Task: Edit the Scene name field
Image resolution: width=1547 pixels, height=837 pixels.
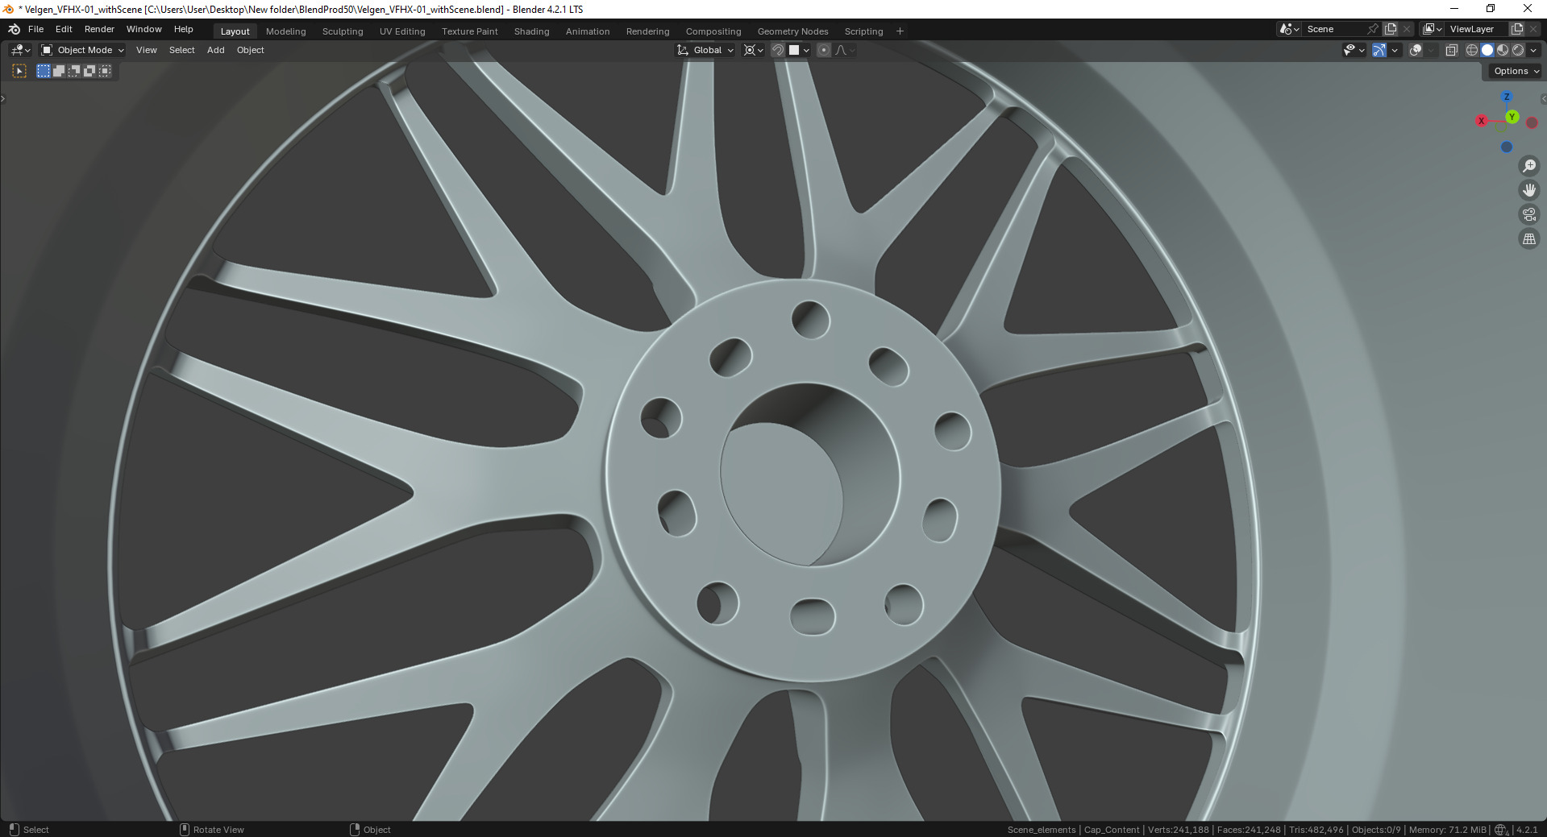Action: (x=1334, y=29)
